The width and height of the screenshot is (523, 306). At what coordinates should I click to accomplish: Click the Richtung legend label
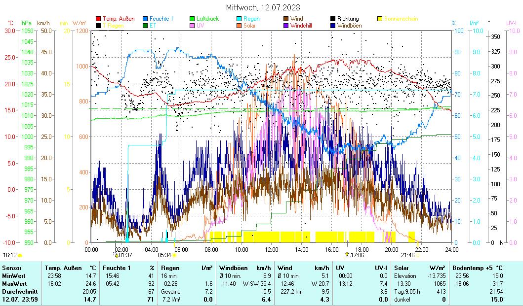click(348, 19)
